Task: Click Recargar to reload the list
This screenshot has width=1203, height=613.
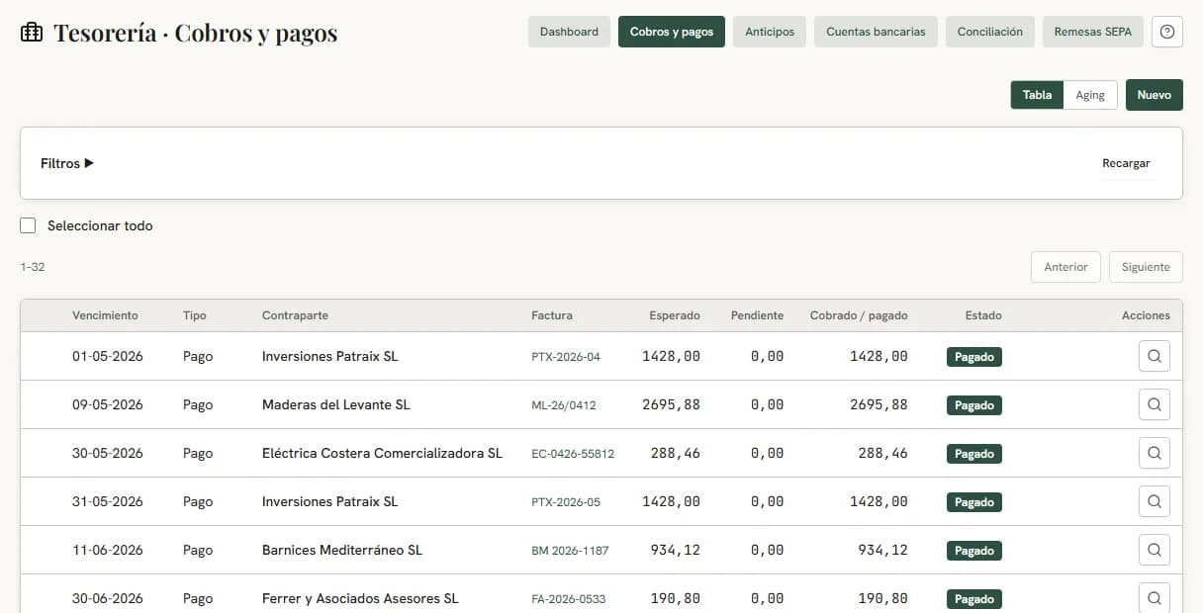Action: click(x=1126, y=163)
